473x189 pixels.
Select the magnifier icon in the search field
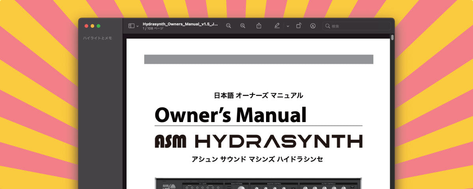(x=328, y=26)
